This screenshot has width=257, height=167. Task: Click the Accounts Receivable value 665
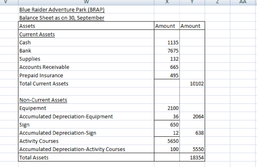(x=167, y=67)
